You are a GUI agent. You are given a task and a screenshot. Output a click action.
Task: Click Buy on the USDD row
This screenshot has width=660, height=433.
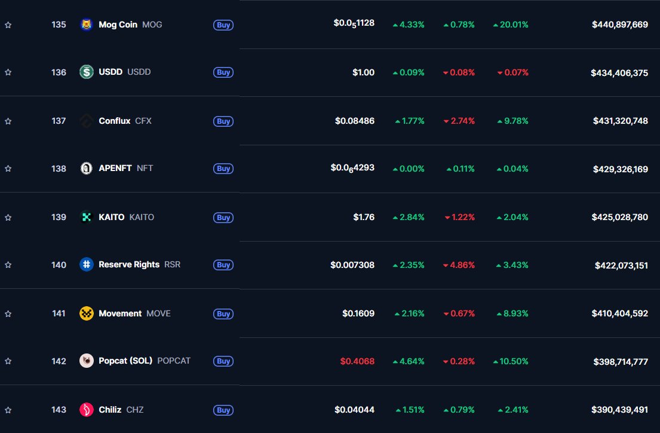[x=223, y=72]
